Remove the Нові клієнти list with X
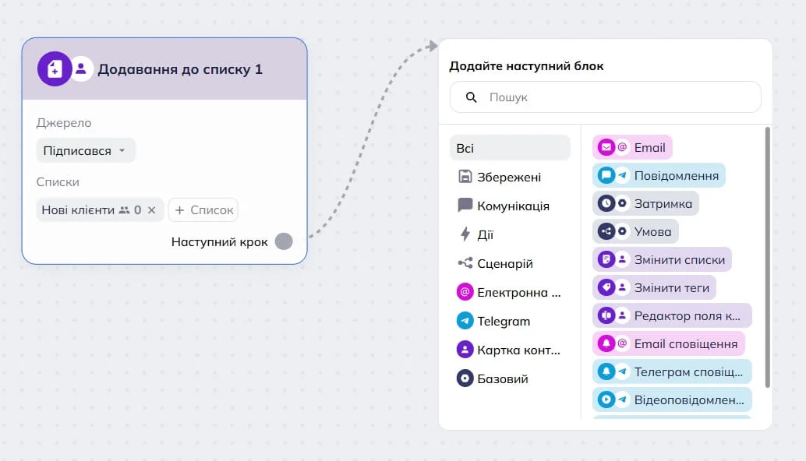The width and height of the screenshot is (806, 461). tap(152, 210)
